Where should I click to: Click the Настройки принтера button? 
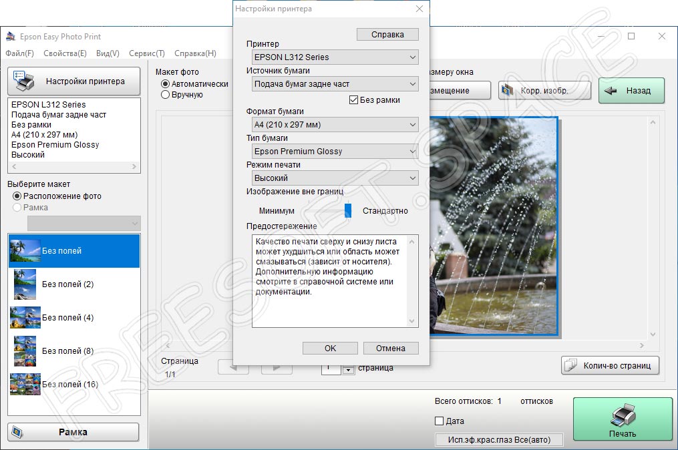point(74,81)
